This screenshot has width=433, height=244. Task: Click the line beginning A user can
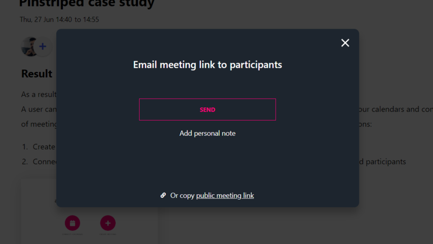tap(39, 109)
